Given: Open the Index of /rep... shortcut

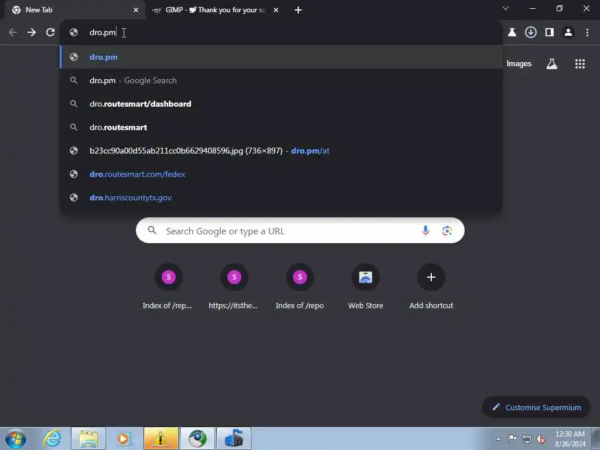Looking at the screenshot, I should pyautogui.click(x=168, y=287).
